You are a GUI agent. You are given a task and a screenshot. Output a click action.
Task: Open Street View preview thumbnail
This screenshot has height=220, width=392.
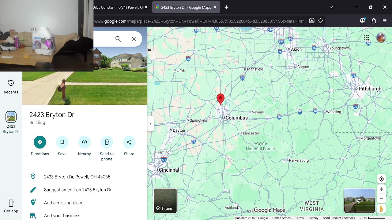coord(360,200)
